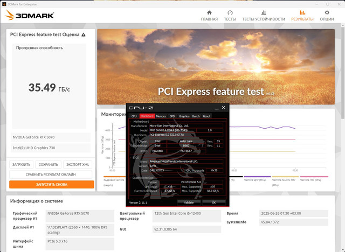The height and width of the screenshot is (252, 345).
Task: Select the Bench tab in CPU-Z
Action: pyautogui.click(x=196, y=116)
